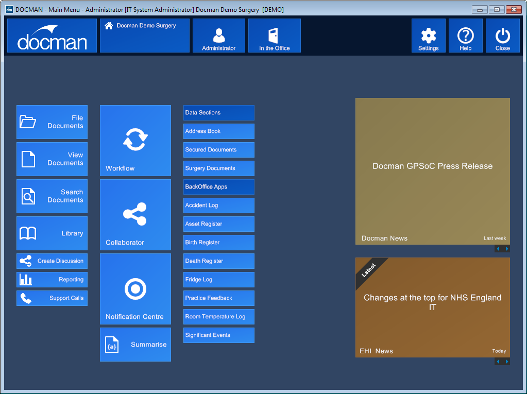Open Secured Documents
Image resolution: width=527 pixels, height=394 pixels.
219,150
